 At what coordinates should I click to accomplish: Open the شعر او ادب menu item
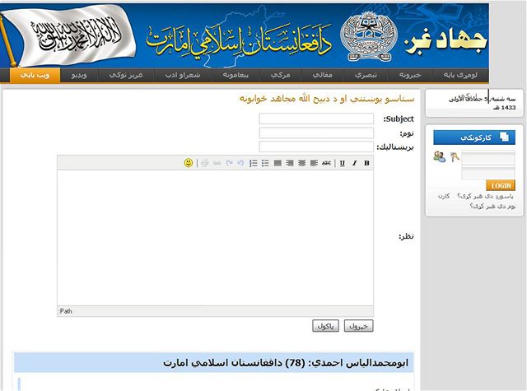point(183,75)
